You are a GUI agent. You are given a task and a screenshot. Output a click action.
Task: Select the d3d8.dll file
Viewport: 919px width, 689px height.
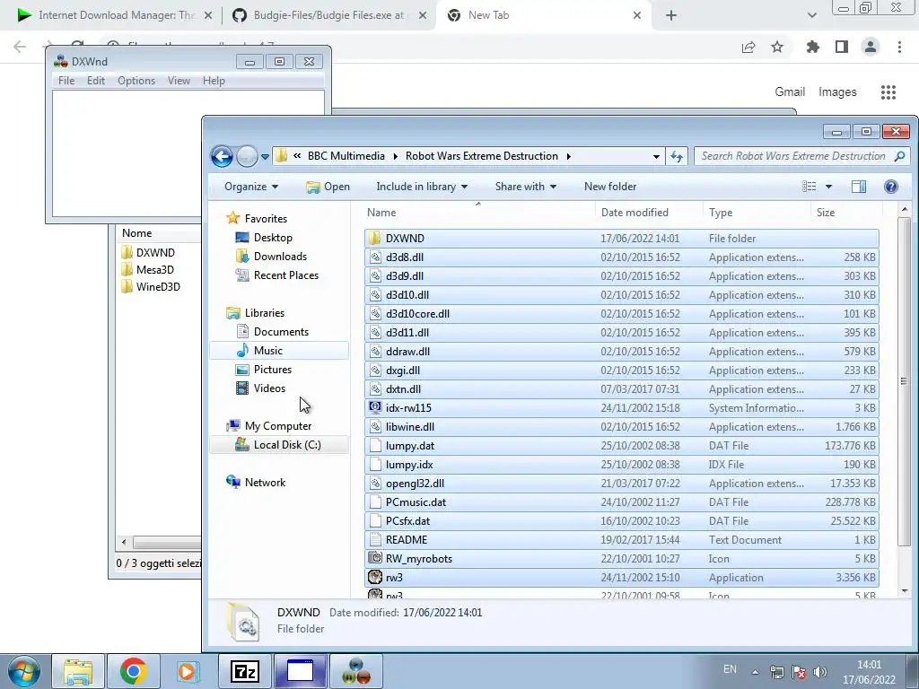point(621,257)
